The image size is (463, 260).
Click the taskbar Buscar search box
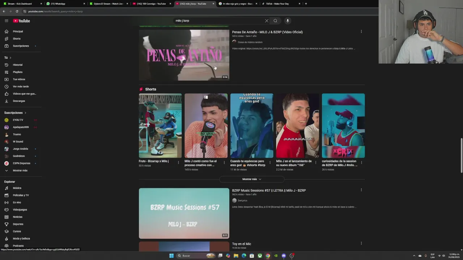click(x=196, y=256)
